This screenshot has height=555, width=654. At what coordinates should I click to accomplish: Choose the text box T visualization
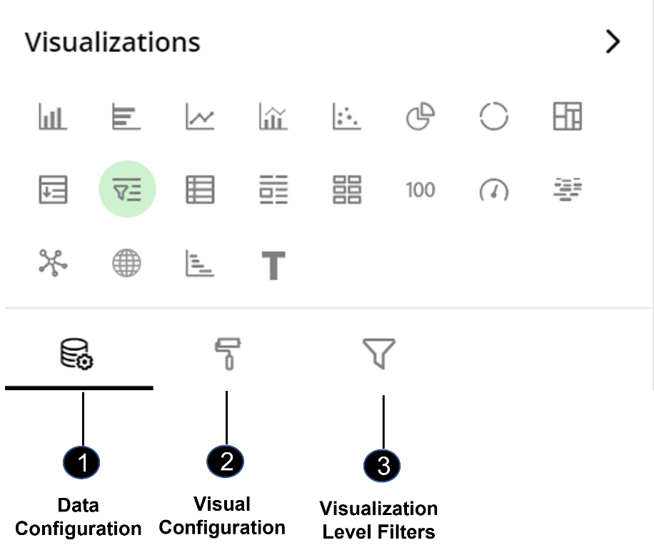273,265
